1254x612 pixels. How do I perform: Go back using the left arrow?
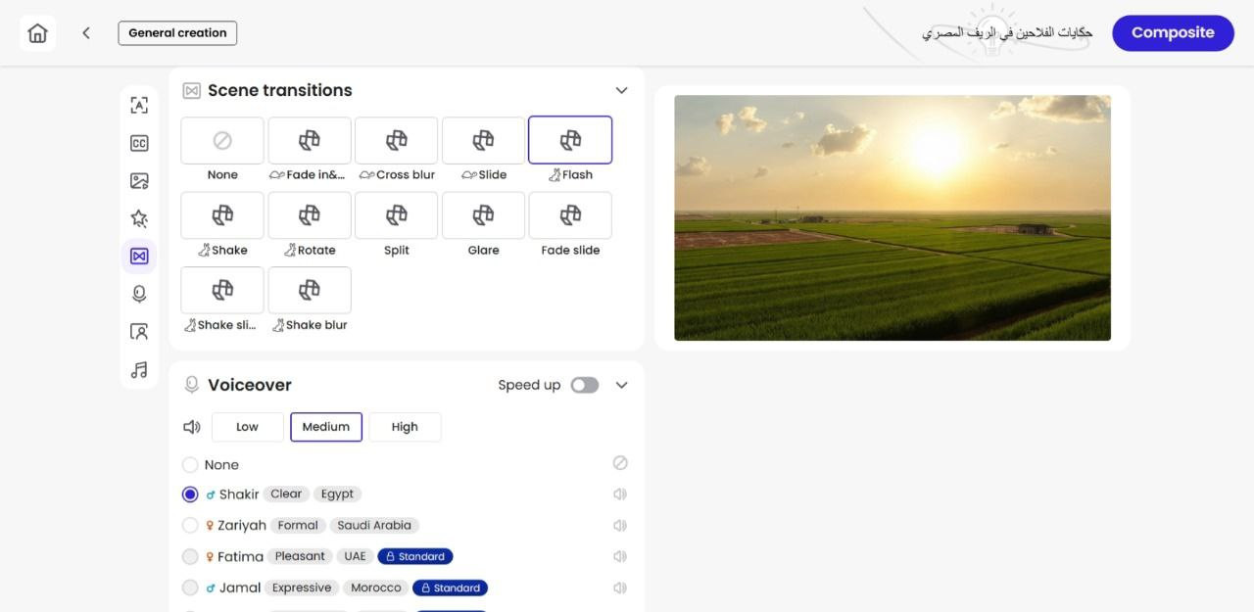[x=86, y=33]
